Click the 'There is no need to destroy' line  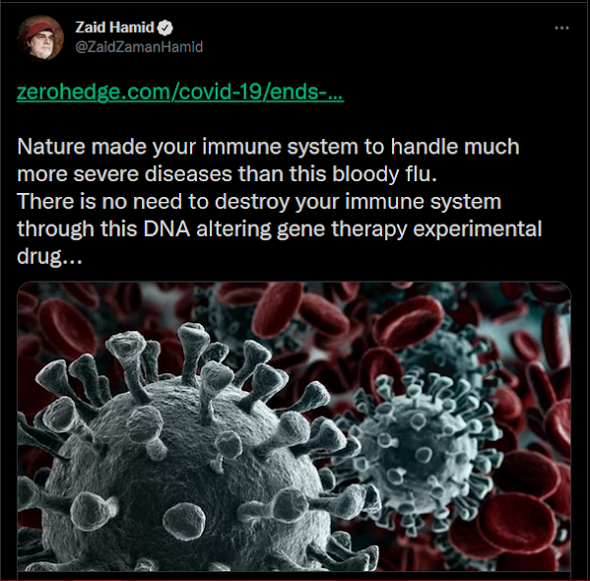pyautogui.click(x=259, y=201)
